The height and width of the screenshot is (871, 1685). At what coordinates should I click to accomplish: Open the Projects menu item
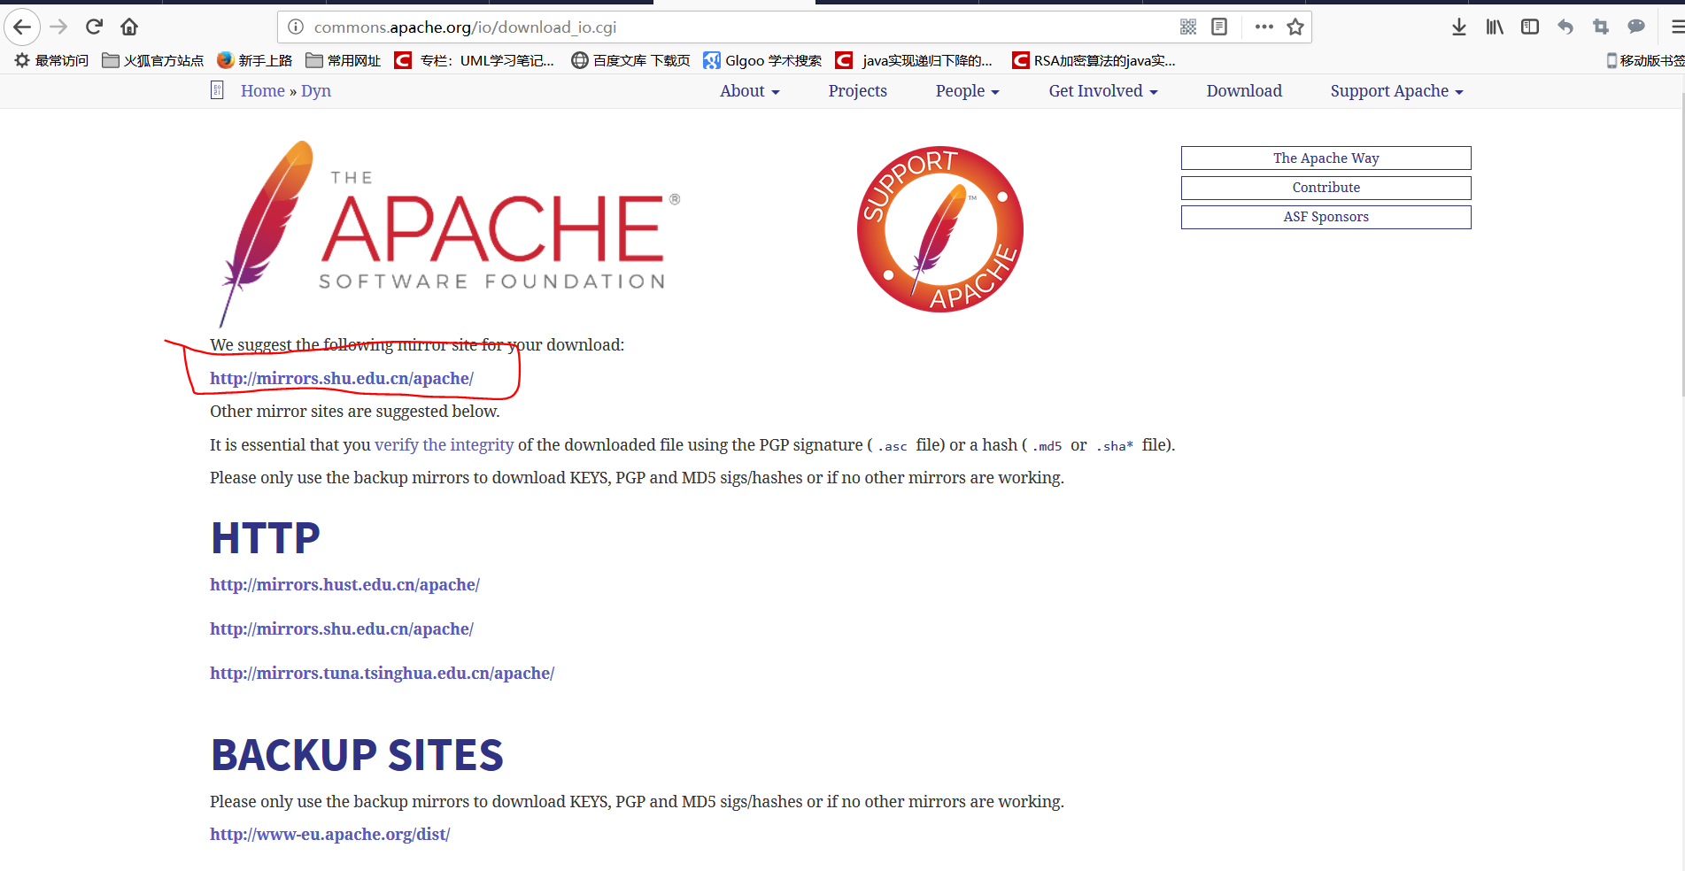[857, 90]
